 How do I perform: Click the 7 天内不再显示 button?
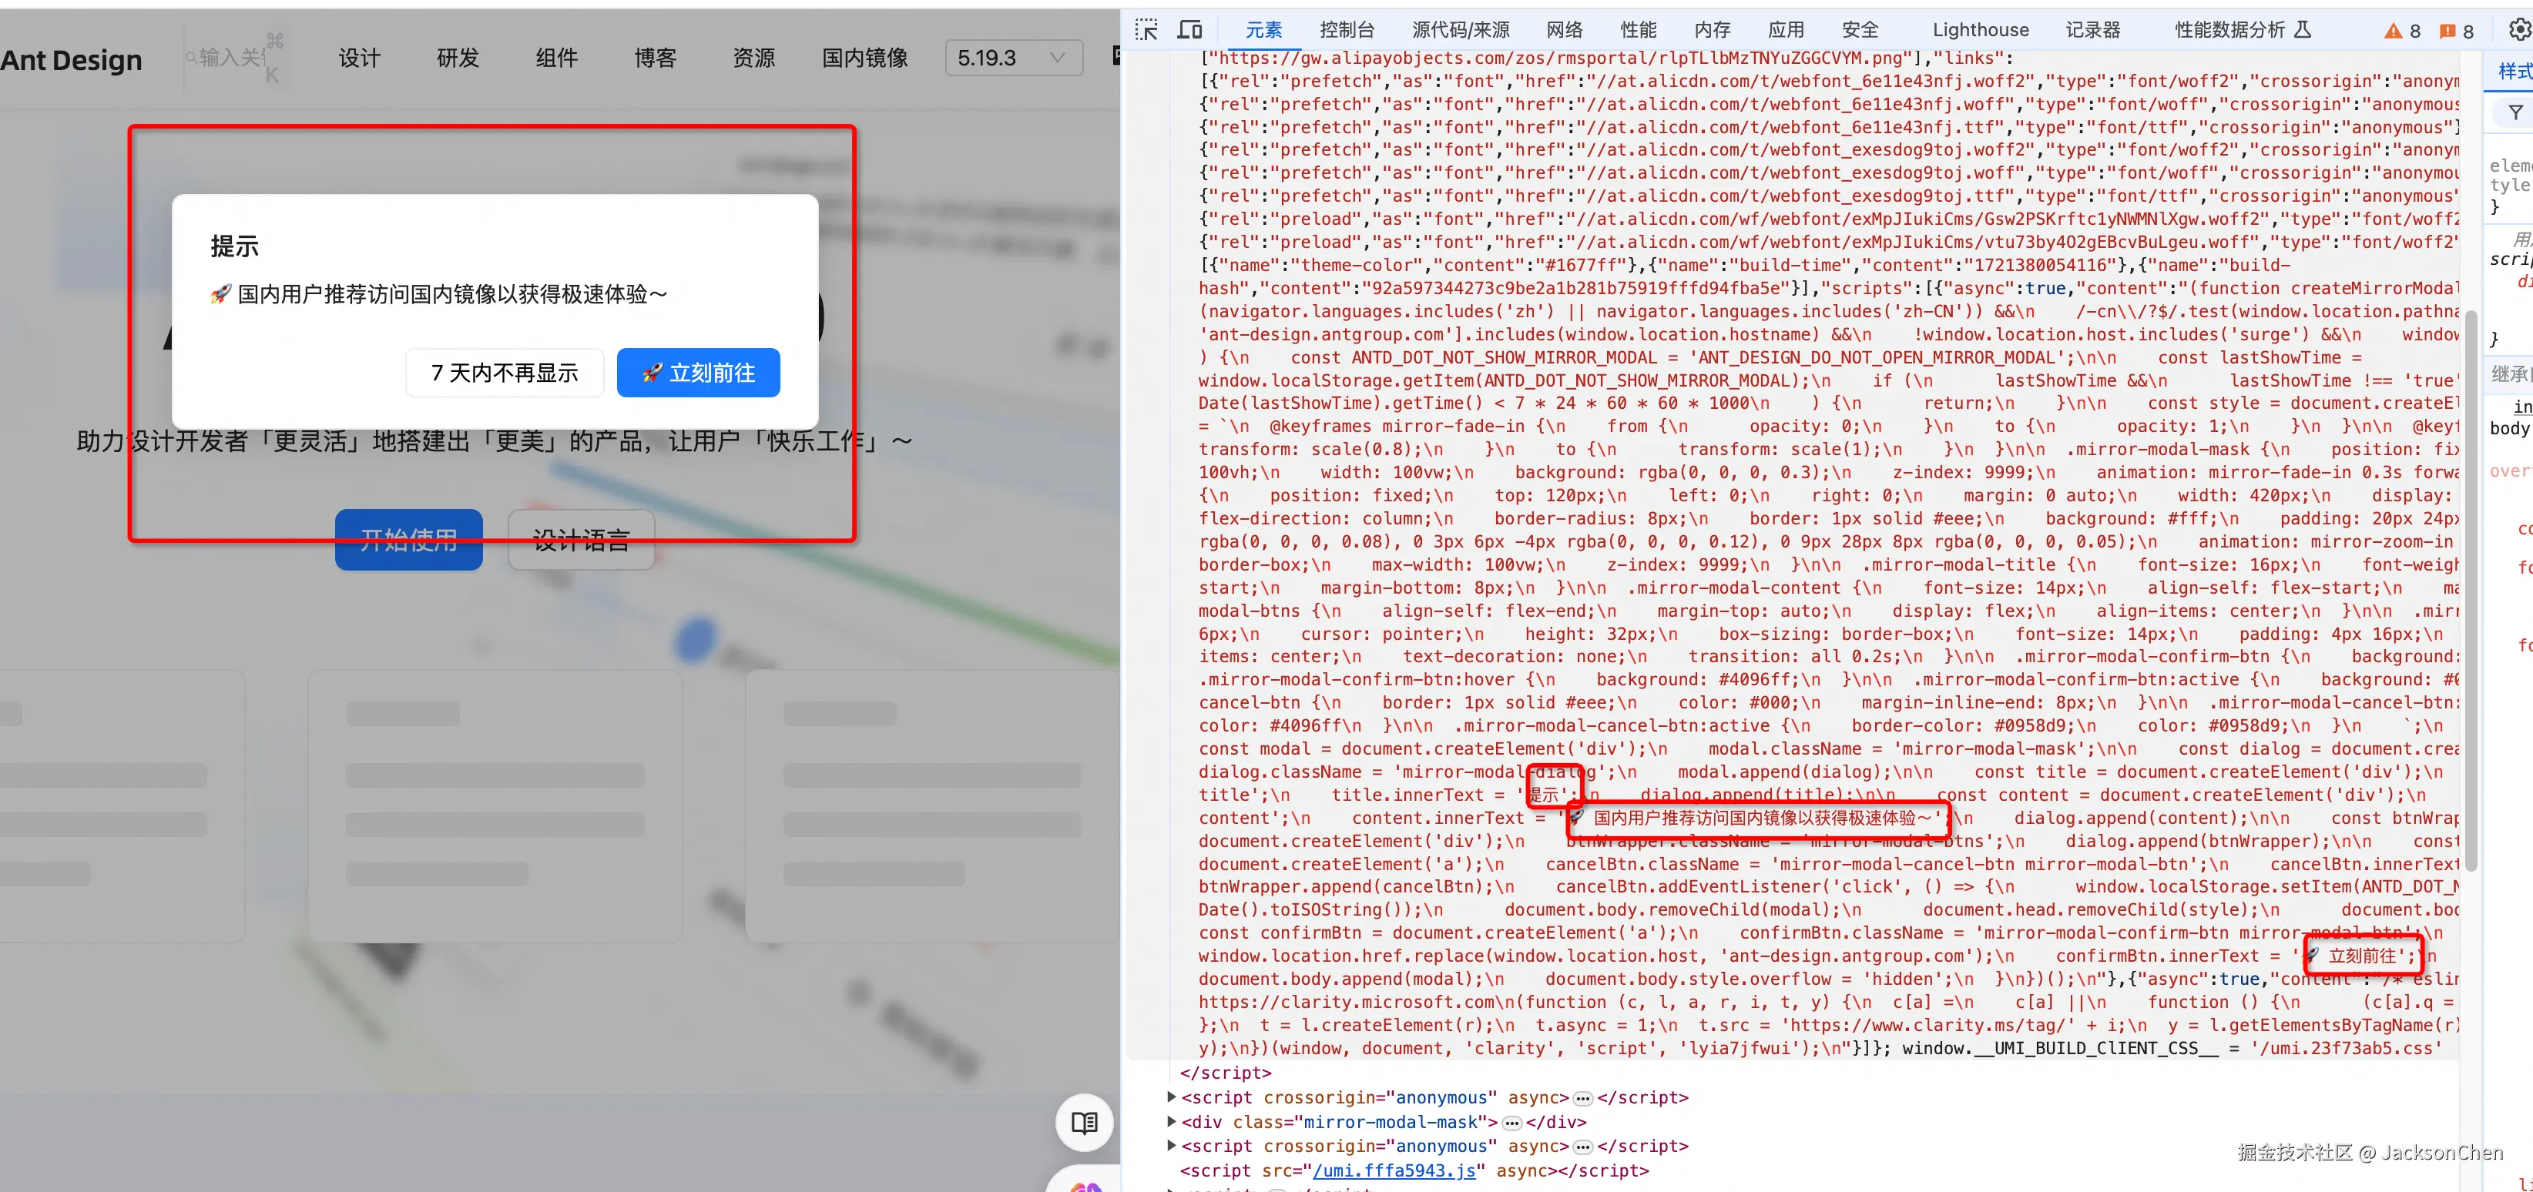(505, 373)
